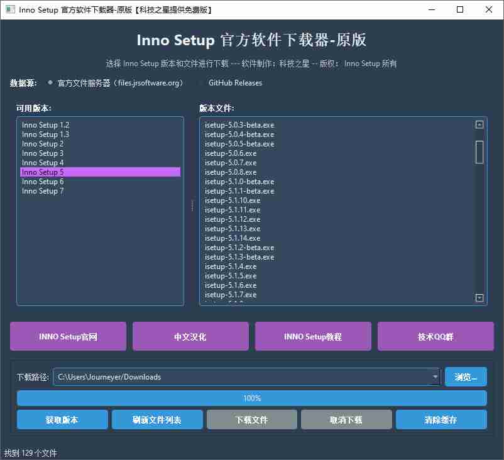Expand the download path dropdown arrow
Screen dimensions: 504x460
point(435,377)
